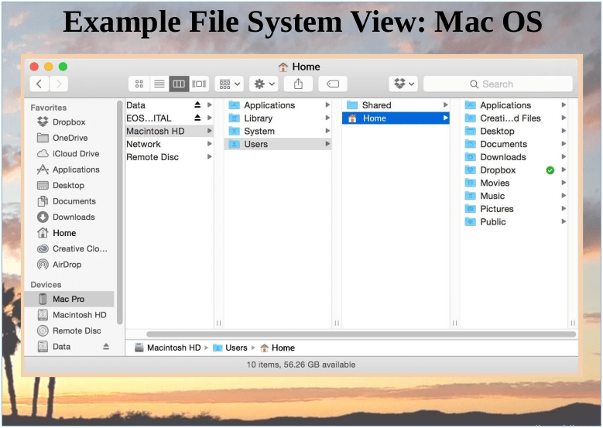Open the Dropbox toolbar dropdown

(403, 84)
